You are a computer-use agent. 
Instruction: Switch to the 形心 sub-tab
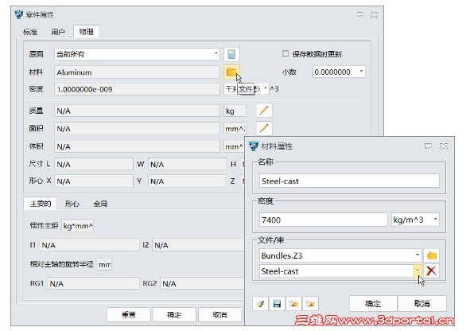point(72,204)
